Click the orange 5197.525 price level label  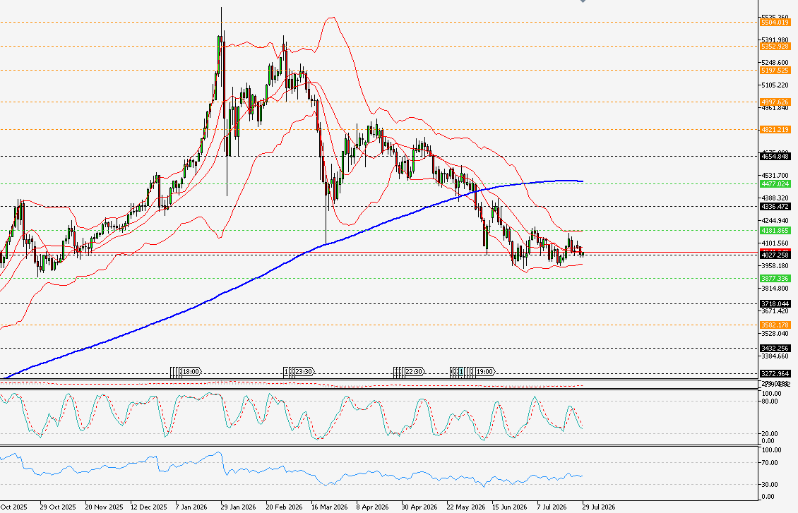coord(775,70)
